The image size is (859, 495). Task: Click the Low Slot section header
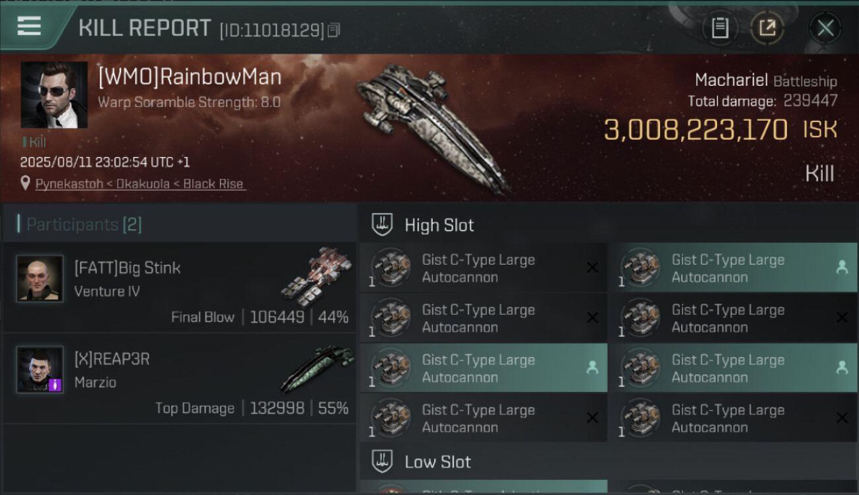(x=437, y=461)
